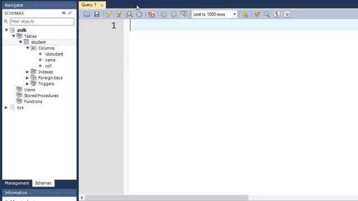Execute the statement under the cursor

(119, 15)
